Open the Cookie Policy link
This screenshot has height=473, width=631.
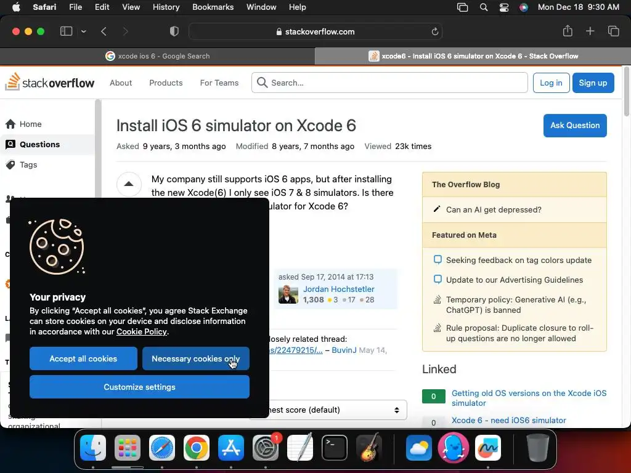pyautogui.click(x=141, y=331)
